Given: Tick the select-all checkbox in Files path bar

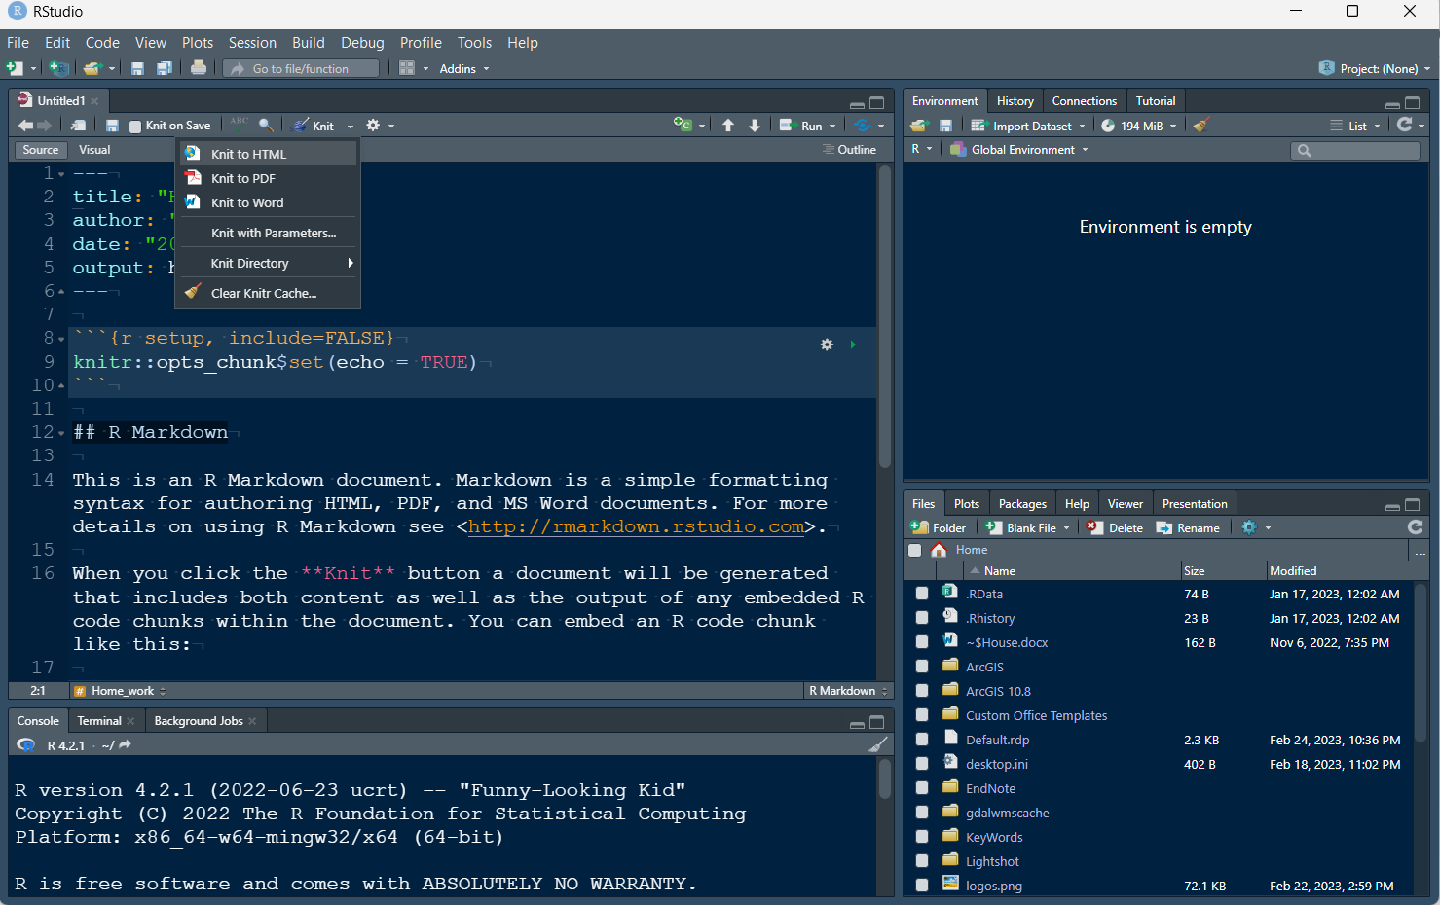Looking at the screenshot, I should pyautogui.click(x=914, y=550).
